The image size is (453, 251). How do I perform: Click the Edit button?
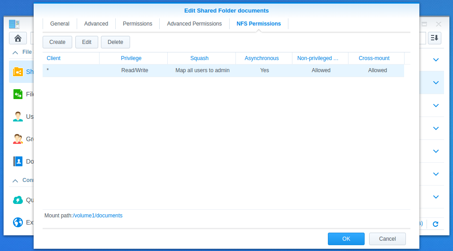[87, 42]
